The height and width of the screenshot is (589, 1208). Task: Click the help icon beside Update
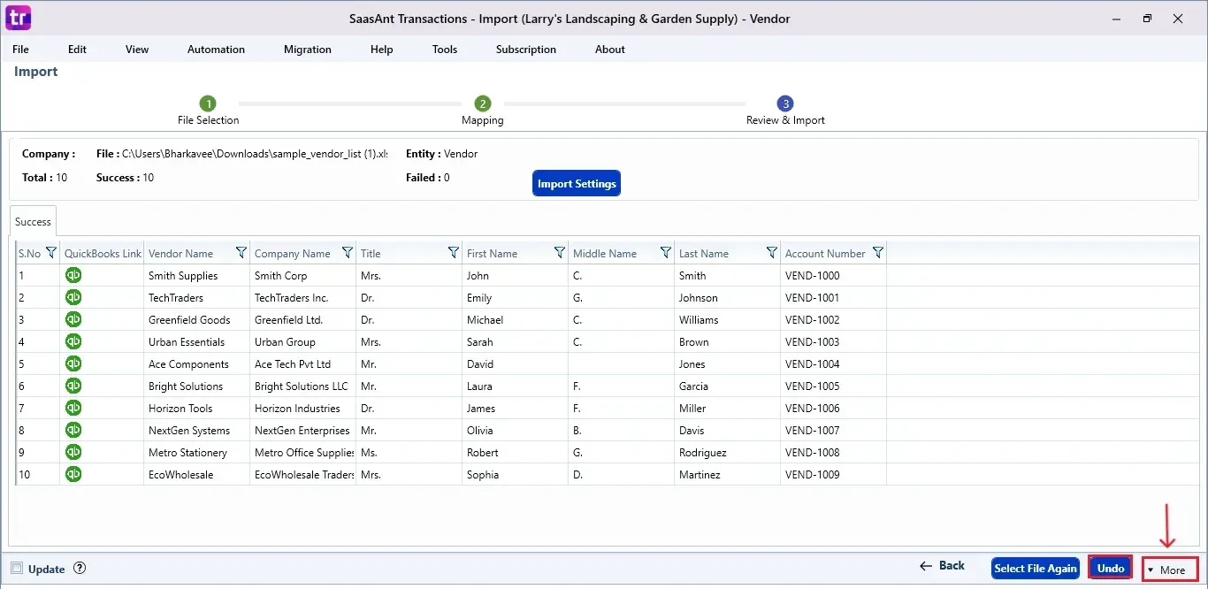(80, 569)
